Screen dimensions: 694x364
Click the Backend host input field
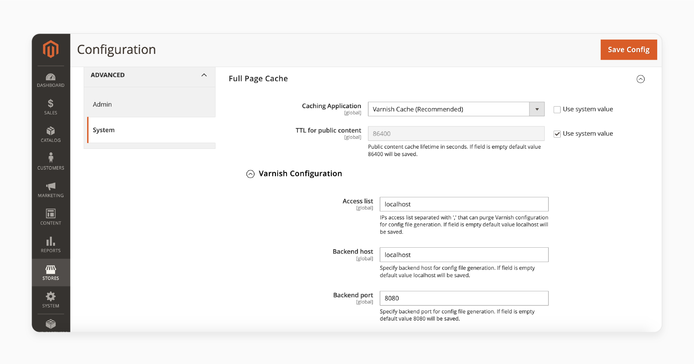click(464, 255)
